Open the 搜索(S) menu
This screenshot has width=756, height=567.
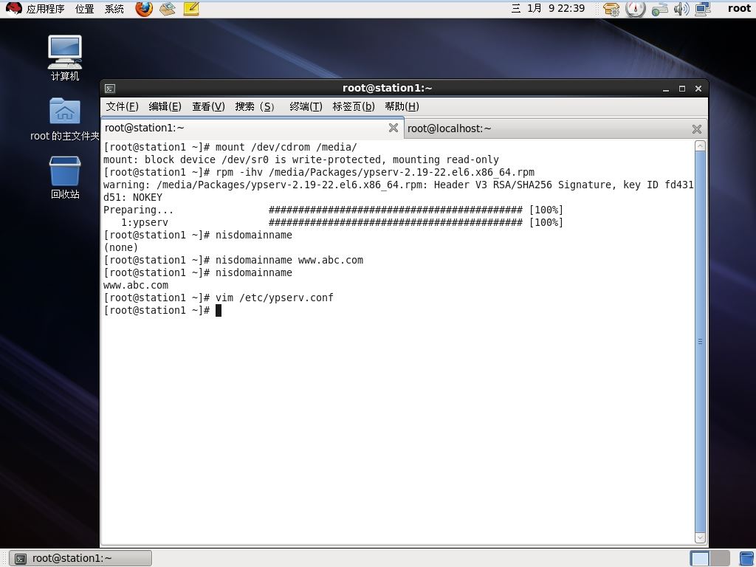pos(255,106)
